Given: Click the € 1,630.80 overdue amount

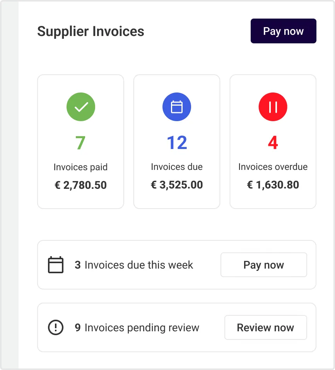Looking at the screenshot, I should tap(273, 185).
